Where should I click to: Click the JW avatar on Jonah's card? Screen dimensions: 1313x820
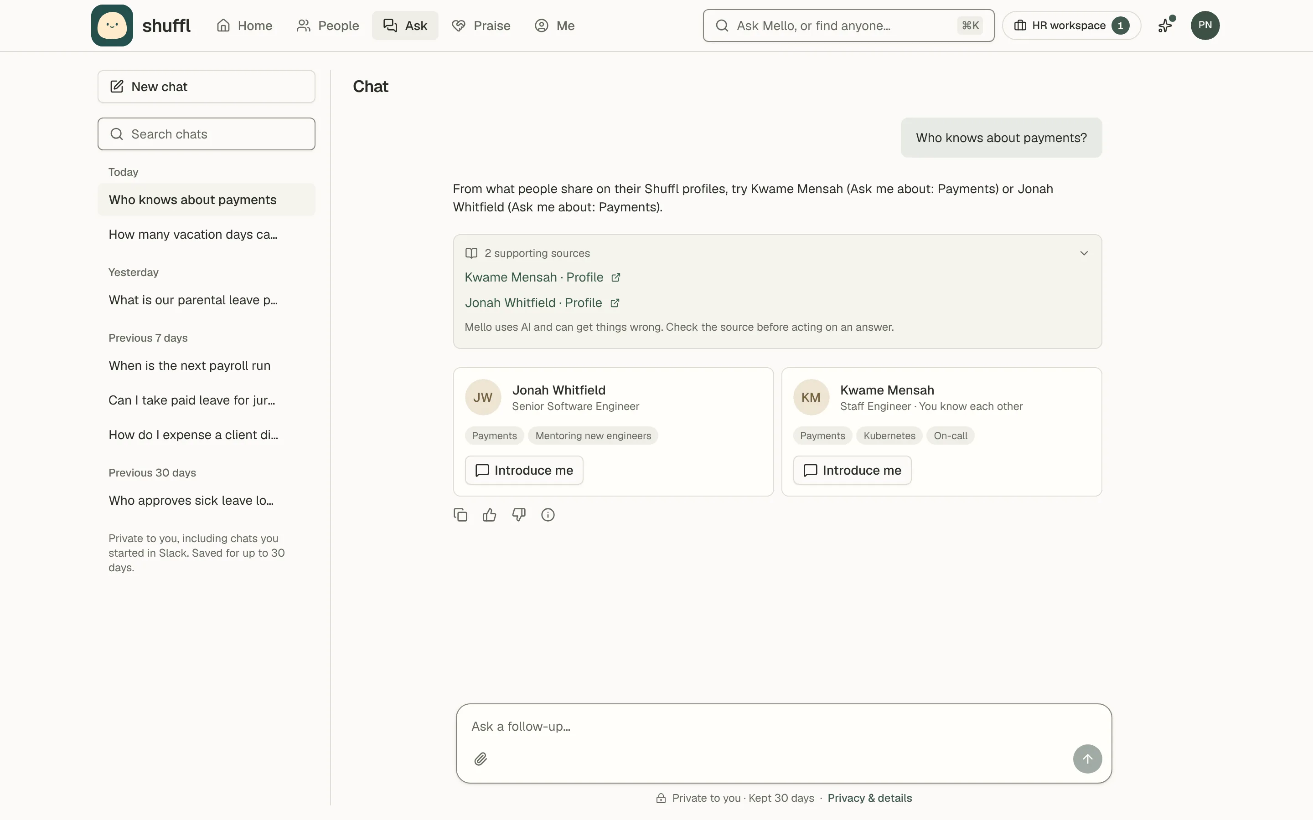pos(482,397)
